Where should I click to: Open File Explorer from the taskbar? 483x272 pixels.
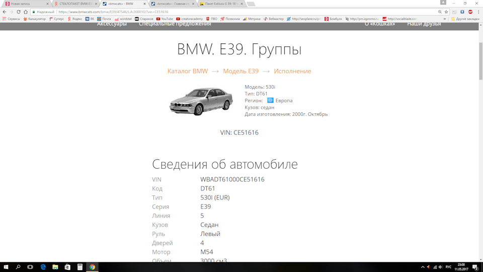(x=55, y=267)
